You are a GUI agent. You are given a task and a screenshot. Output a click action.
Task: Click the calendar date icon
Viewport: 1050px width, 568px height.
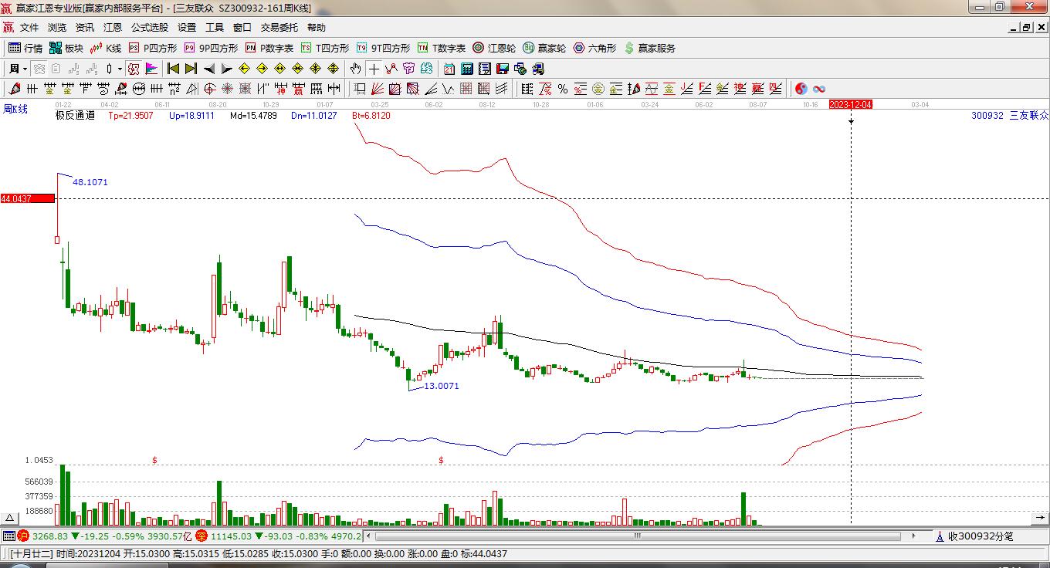449,69
